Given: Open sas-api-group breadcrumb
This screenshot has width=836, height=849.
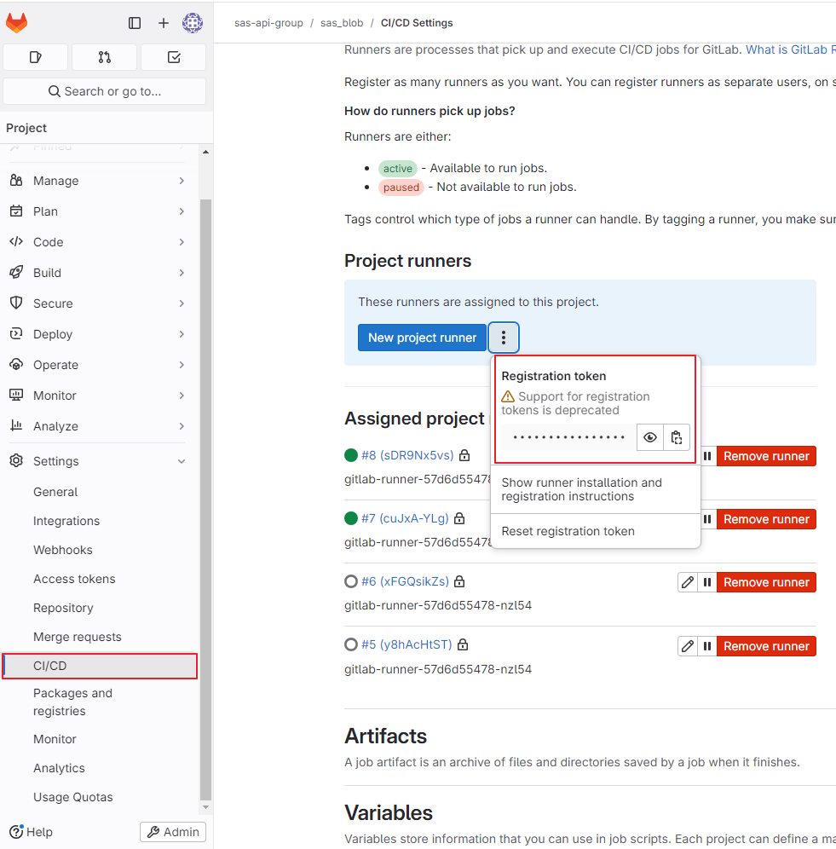Looking at the screenshot, I should pyautogui.click(x=268, y=23).
